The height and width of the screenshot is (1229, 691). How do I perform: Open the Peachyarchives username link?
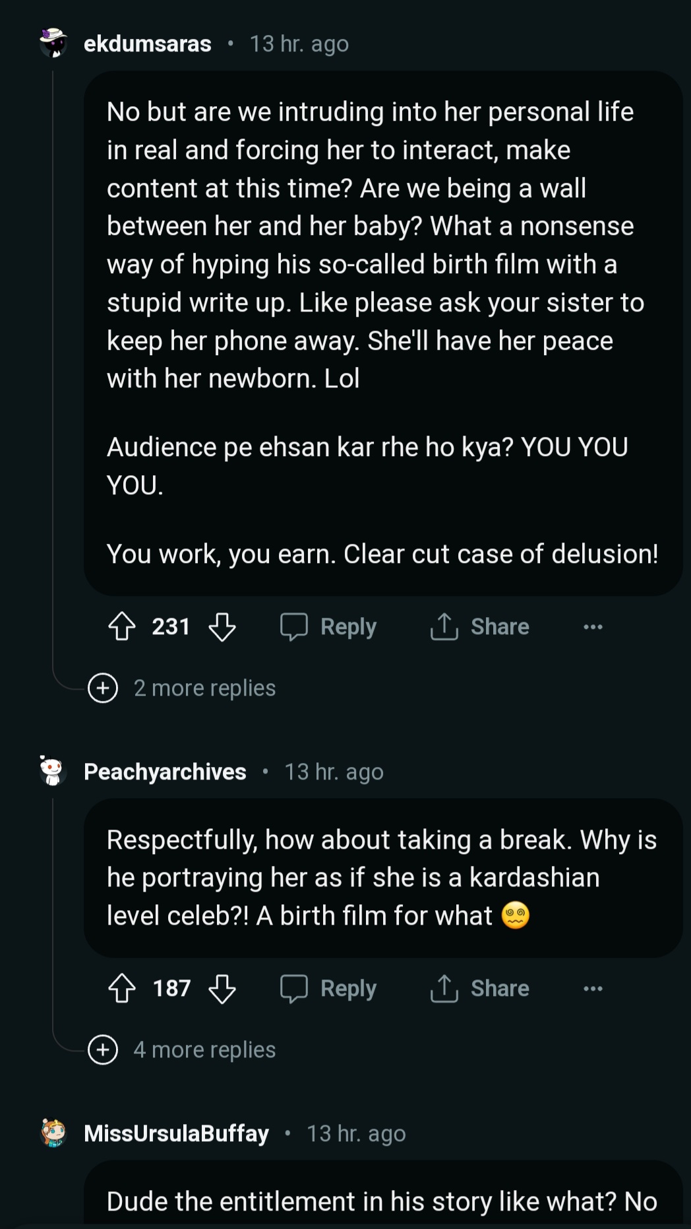(x=165, y=772)
